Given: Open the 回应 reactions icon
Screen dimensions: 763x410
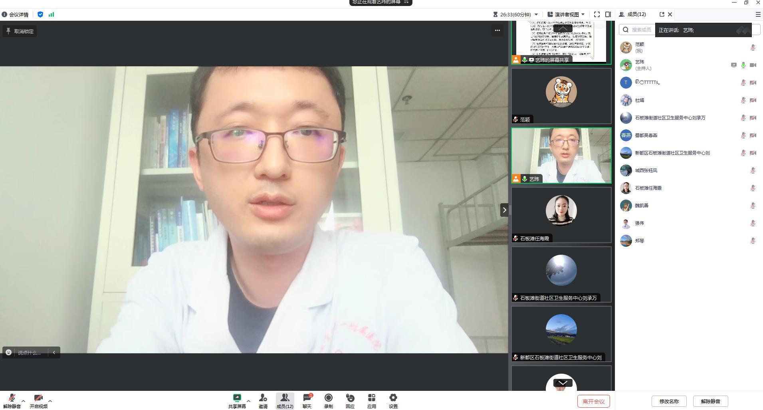Looking at the screenshot, I should 350,401.
